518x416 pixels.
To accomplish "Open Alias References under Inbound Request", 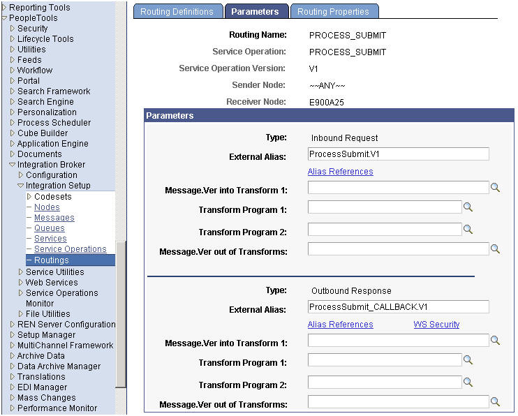I will click(340, 172).
